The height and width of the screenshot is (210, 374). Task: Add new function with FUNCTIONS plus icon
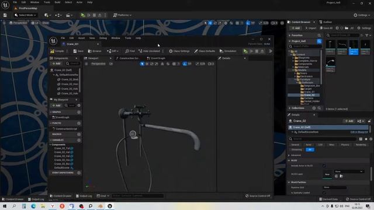click(x=79, y=123)
